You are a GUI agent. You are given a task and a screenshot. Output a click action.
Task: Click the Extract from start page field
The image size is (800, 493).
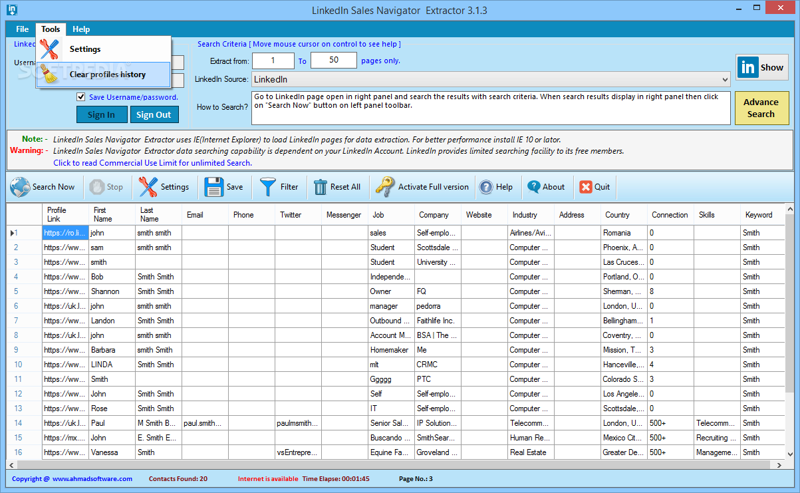[273, 61]
